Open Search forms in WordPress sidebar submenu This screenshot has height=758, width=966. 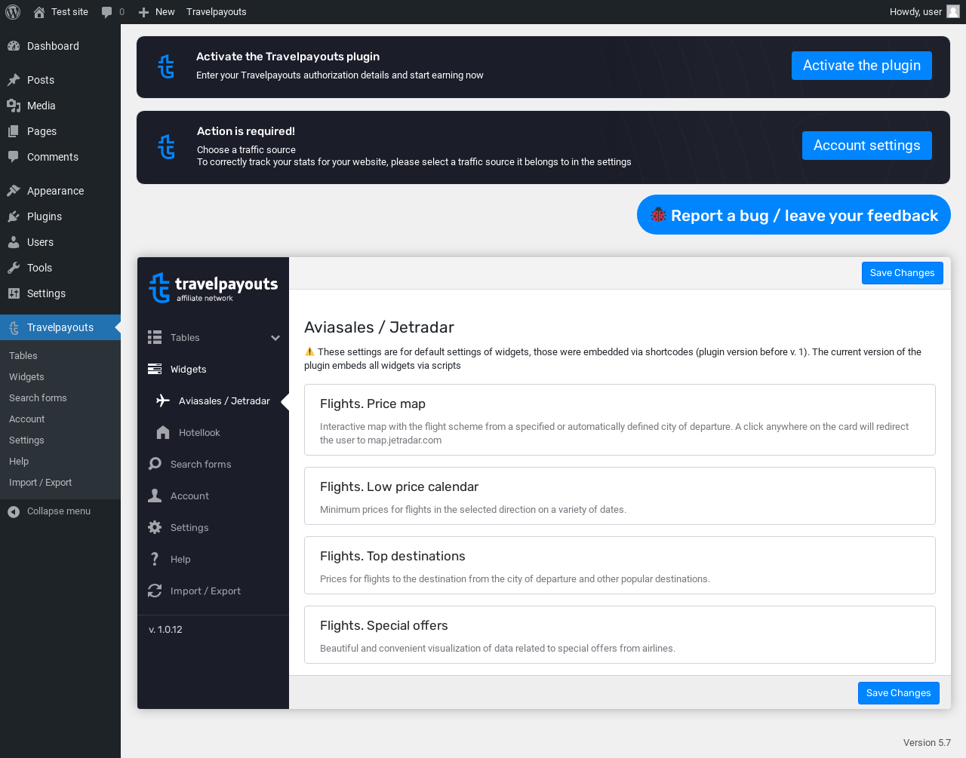[x=38, y=398]
